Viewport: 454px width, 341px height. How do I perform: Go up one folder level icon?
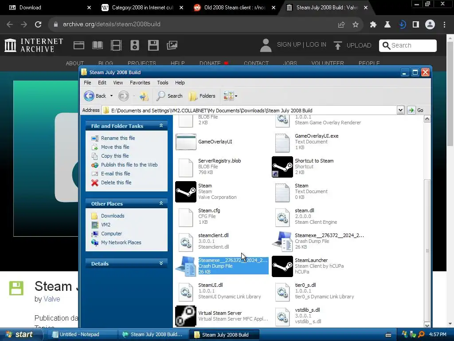(144, 96)
